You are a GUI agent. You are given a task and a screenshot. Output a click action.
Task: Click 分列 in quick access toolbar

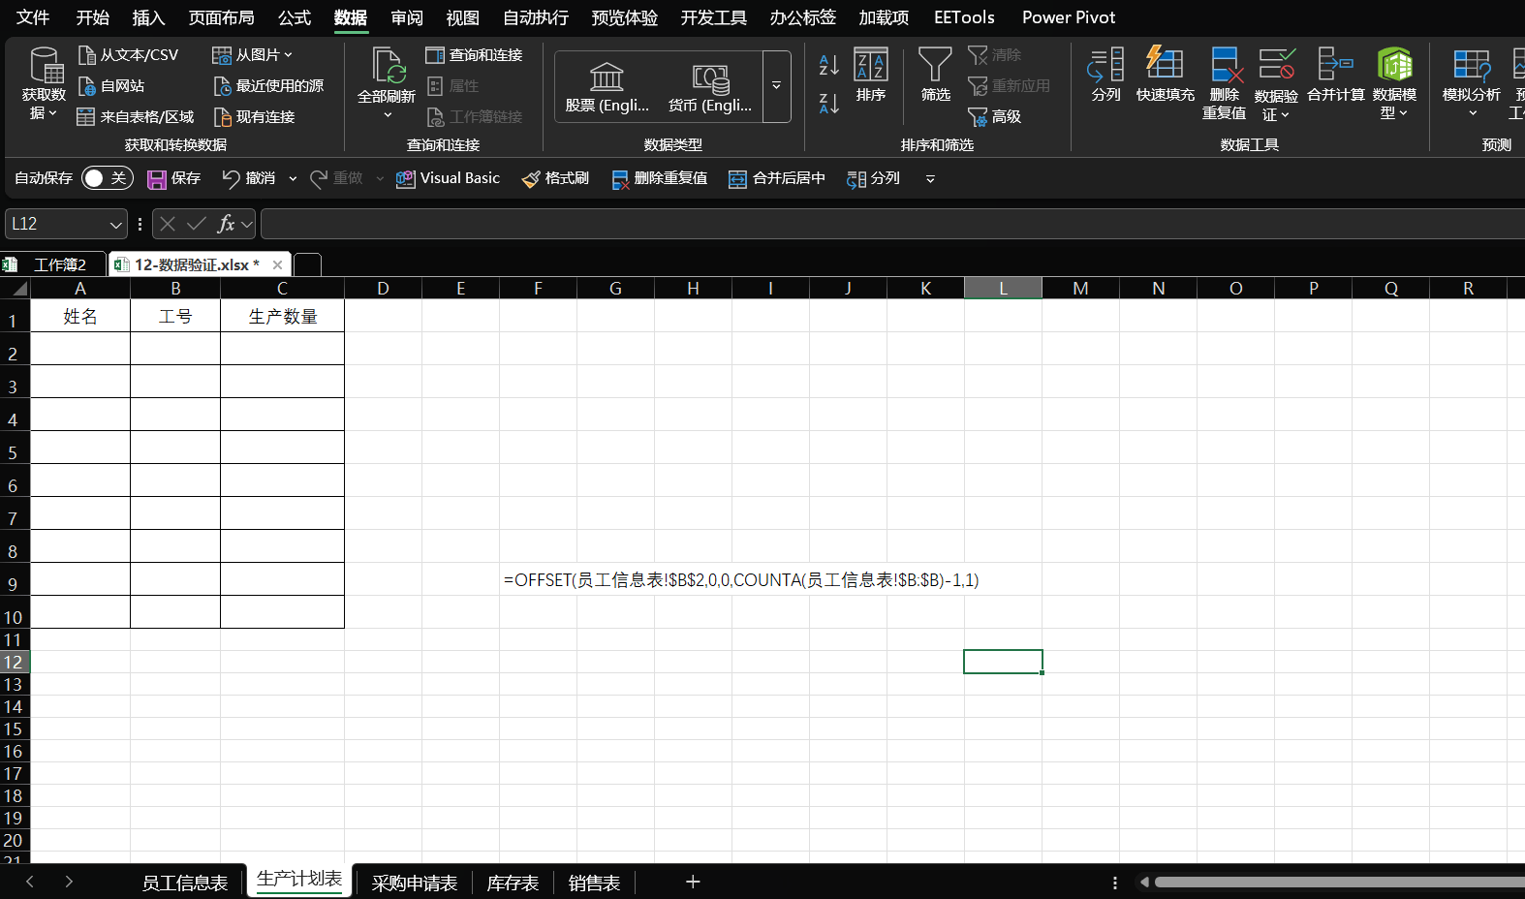tap(874, 178)
